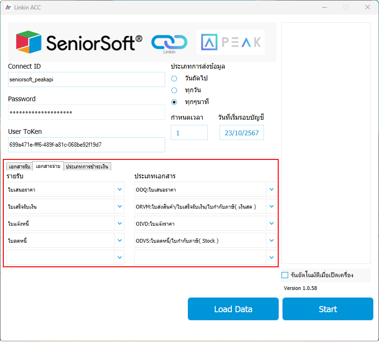Open the ใบเสนอราคา dropdown arrow
Viewport: 379px width, 342px height.
pyautogui.click(x=119, y=189)
